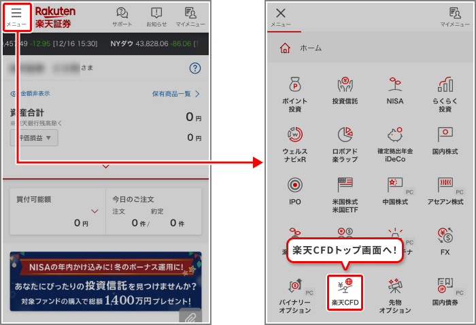Open the Notices (お知らせ) icon

click(156, 17)
